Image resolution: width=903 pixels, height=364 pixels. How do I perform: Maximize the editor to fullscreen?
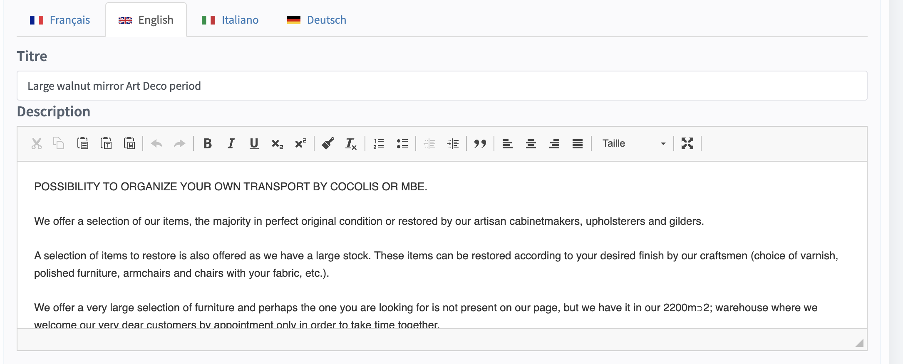click(687, 144)
